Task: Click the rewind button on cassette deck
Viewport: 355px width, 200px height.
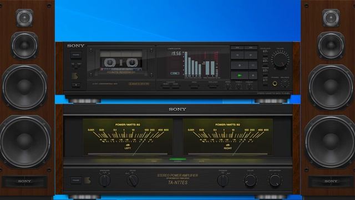Action: (x=237, y=55)
